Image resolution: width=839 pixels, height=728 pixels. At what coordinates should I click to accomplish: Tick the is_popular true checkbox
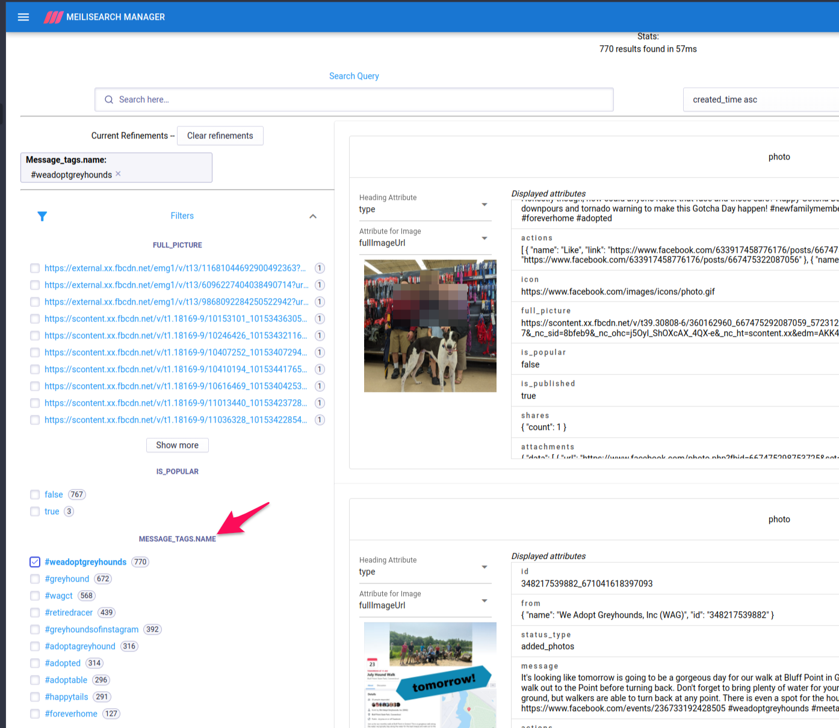pos(35,511)
